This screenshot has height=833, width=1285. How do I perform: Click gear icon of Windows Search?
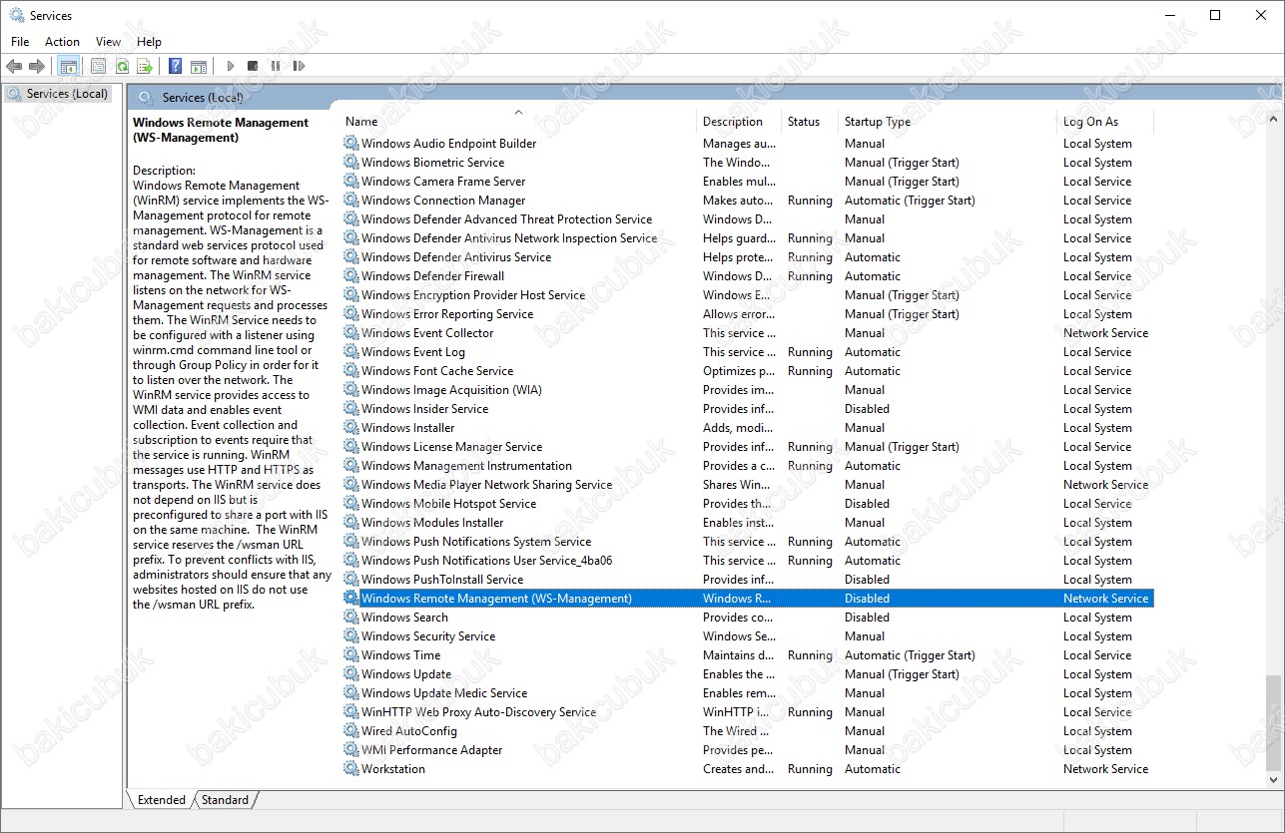[x=350, y=618]
